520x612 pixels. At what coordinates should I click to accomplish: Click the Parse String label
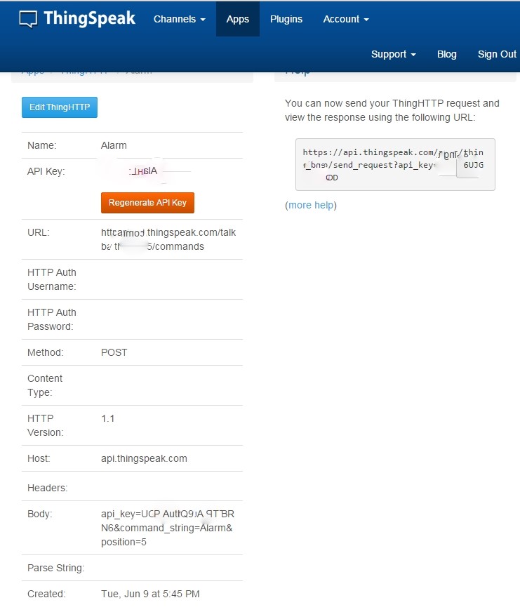[56, 568]
